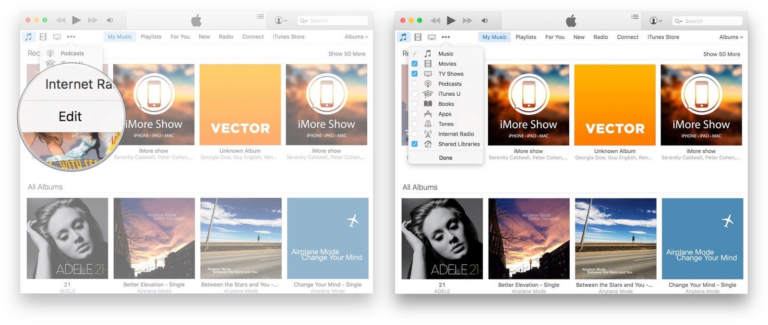Open the Up Next list icon in the right window
The image size is (768, 325).
[635, 17]
